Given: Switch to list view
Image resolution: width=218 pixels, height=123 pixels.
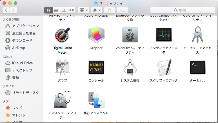Looking at the screenshot, I should coord(56,10).
